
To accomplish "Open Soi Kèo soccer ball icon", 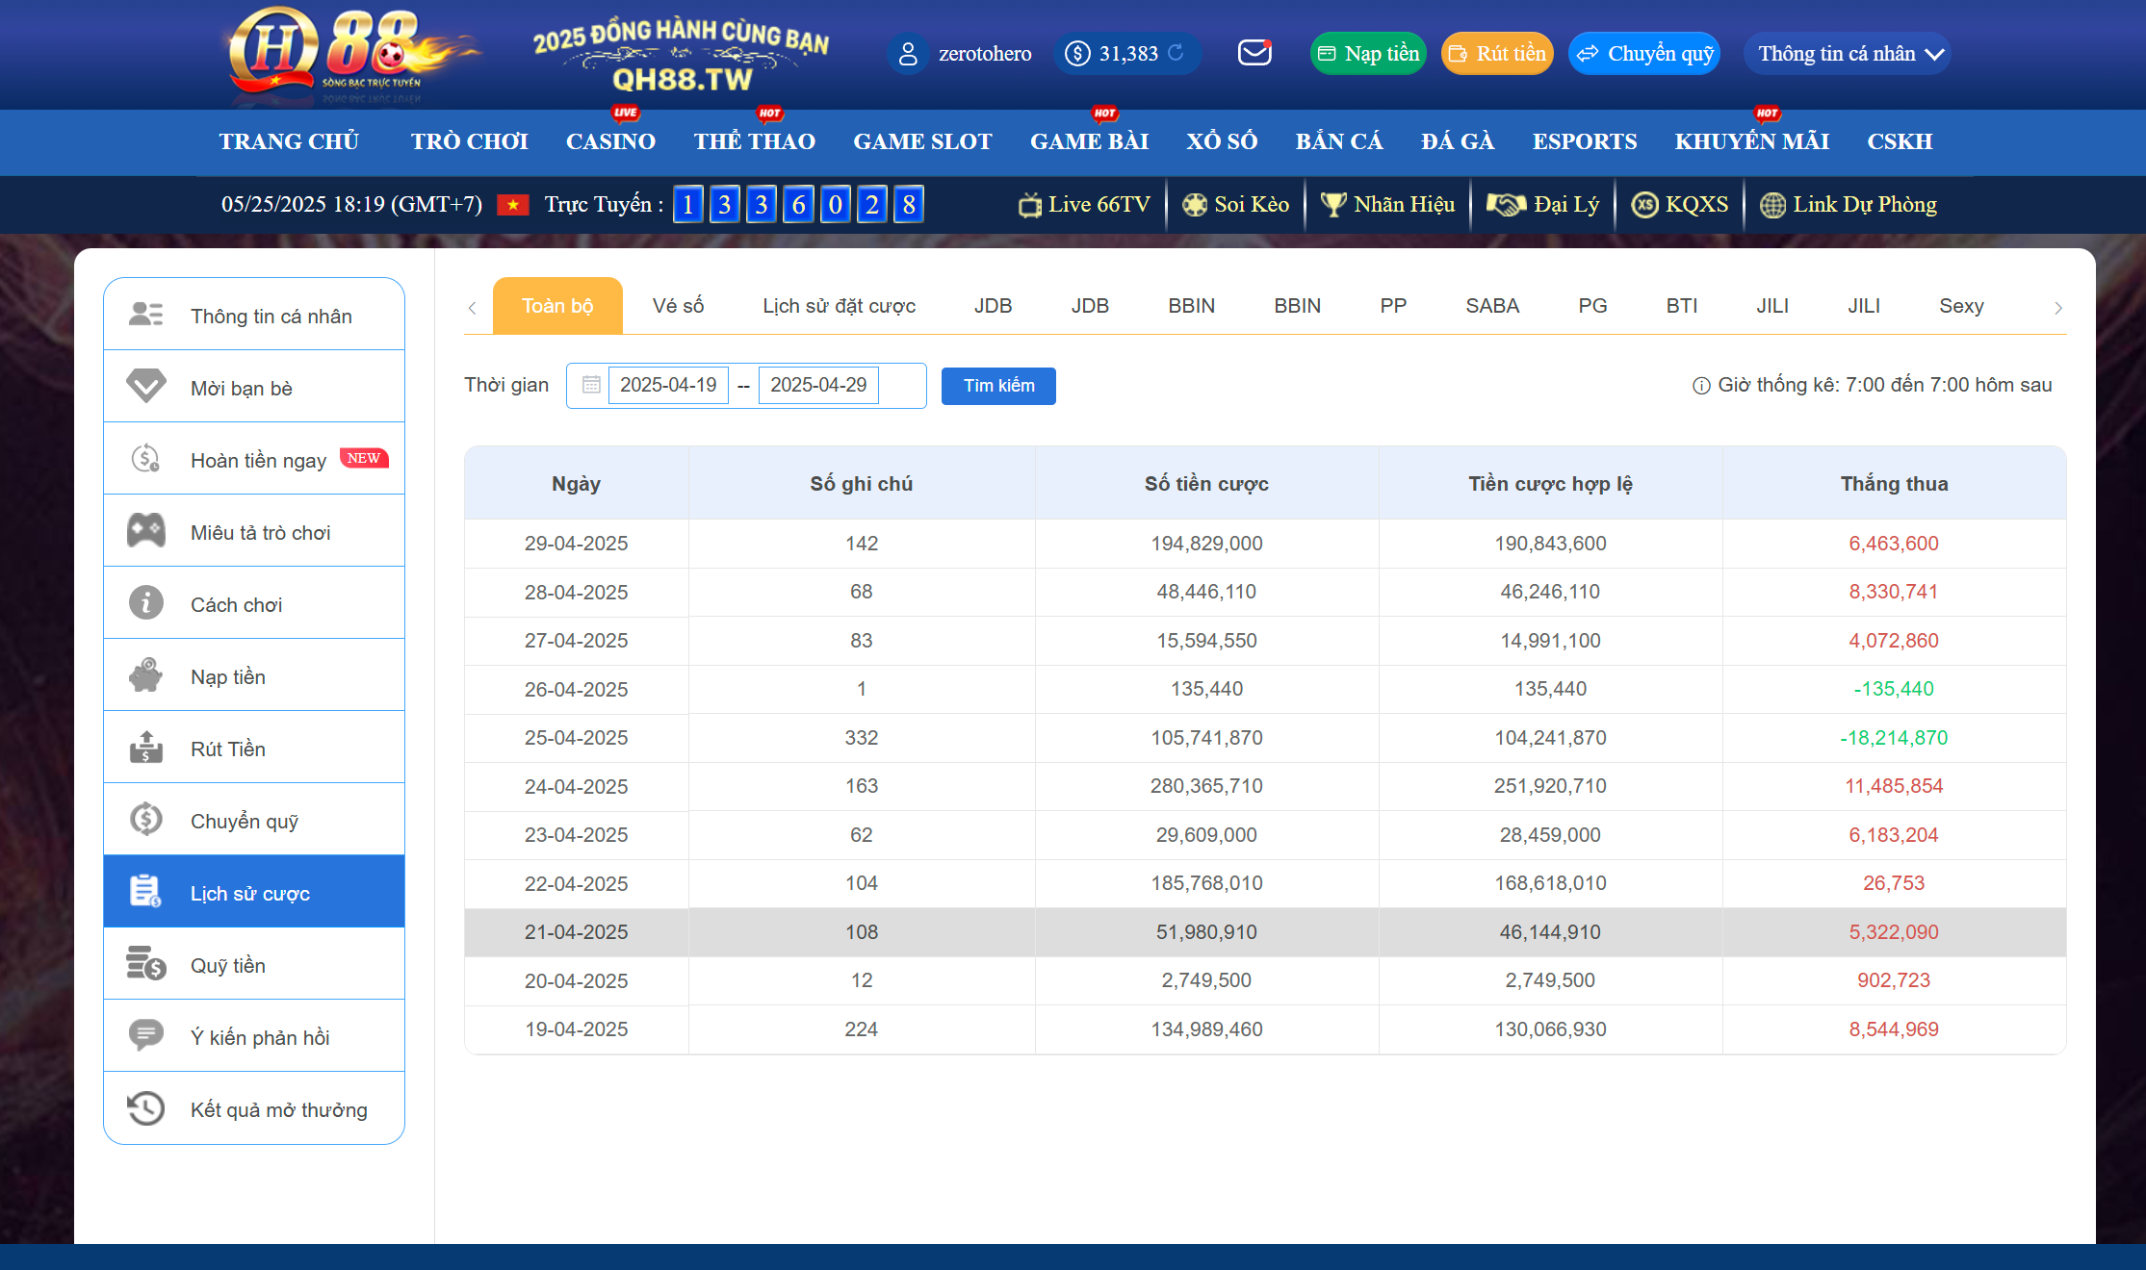I will tap(1195, 205).
